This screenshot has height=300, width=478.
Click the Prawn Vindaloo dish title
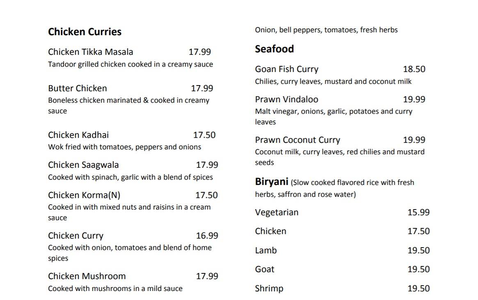click(286, 99)
